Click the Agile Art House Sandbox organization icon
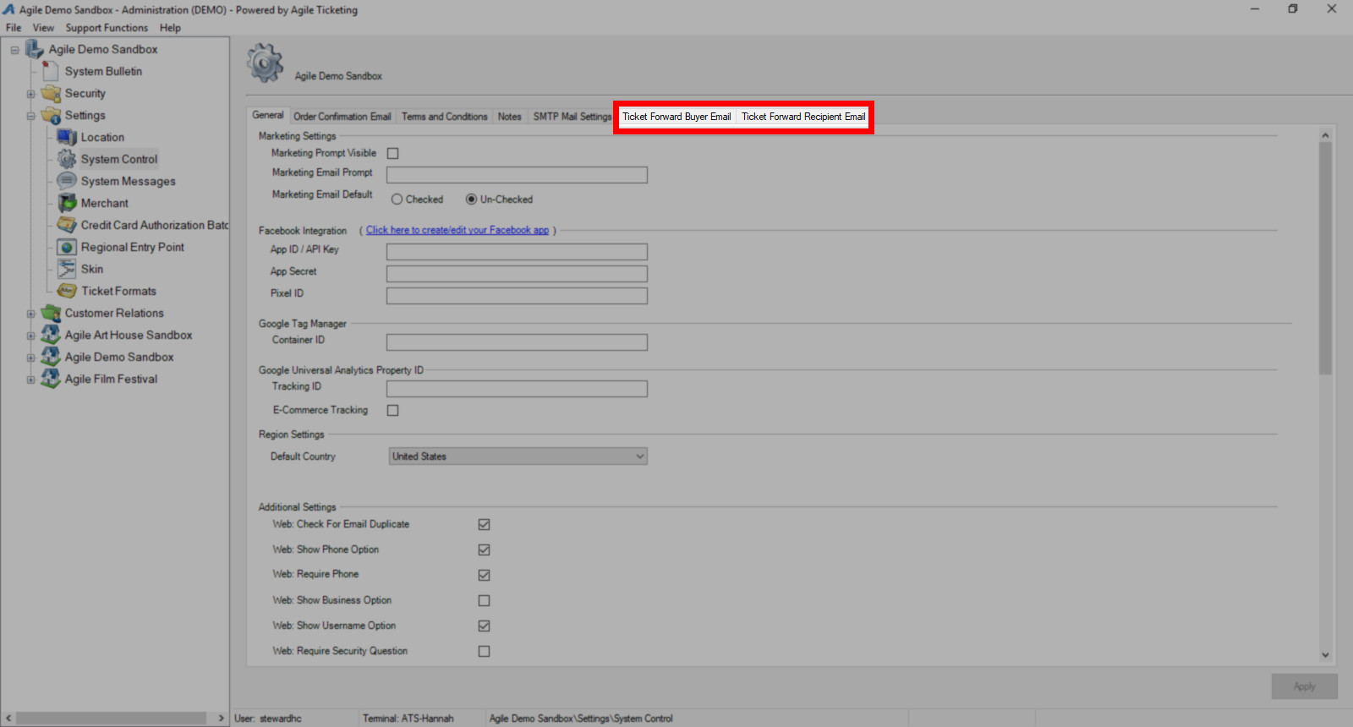The width and height of the screenshot is (1353, 727). 51,335
